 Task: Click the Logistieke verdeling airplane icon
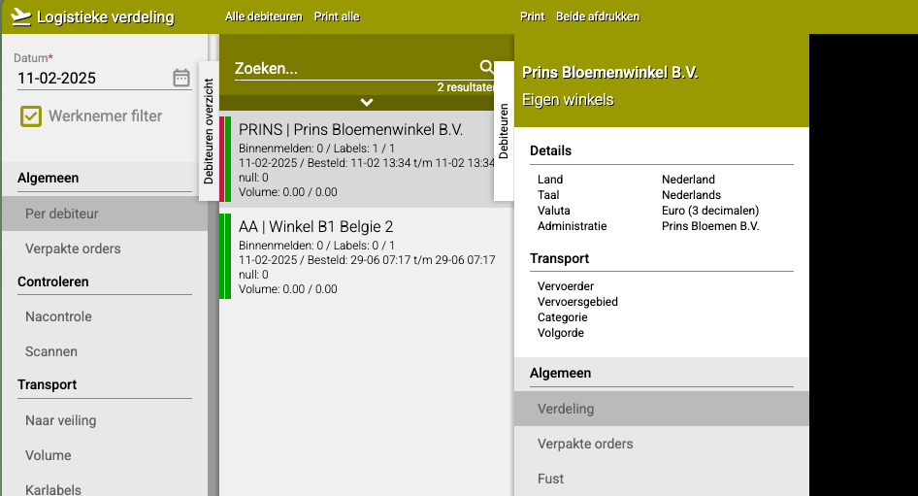coord(21,17)
